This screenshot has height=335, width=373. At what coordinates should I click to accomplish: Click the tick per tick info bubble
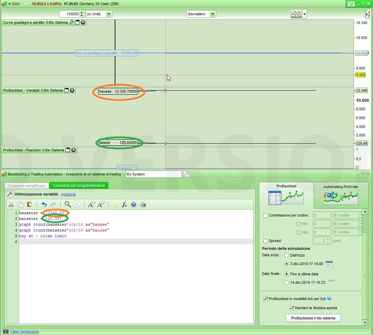(x=329, y=299)
